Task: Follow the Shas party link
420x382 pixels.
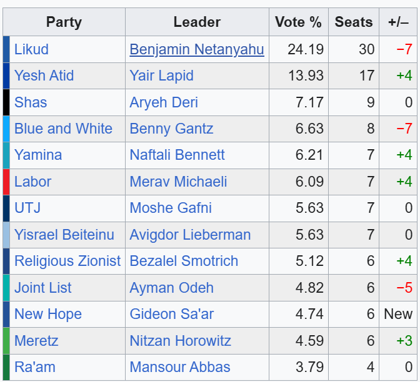Action: pos(31,102)
